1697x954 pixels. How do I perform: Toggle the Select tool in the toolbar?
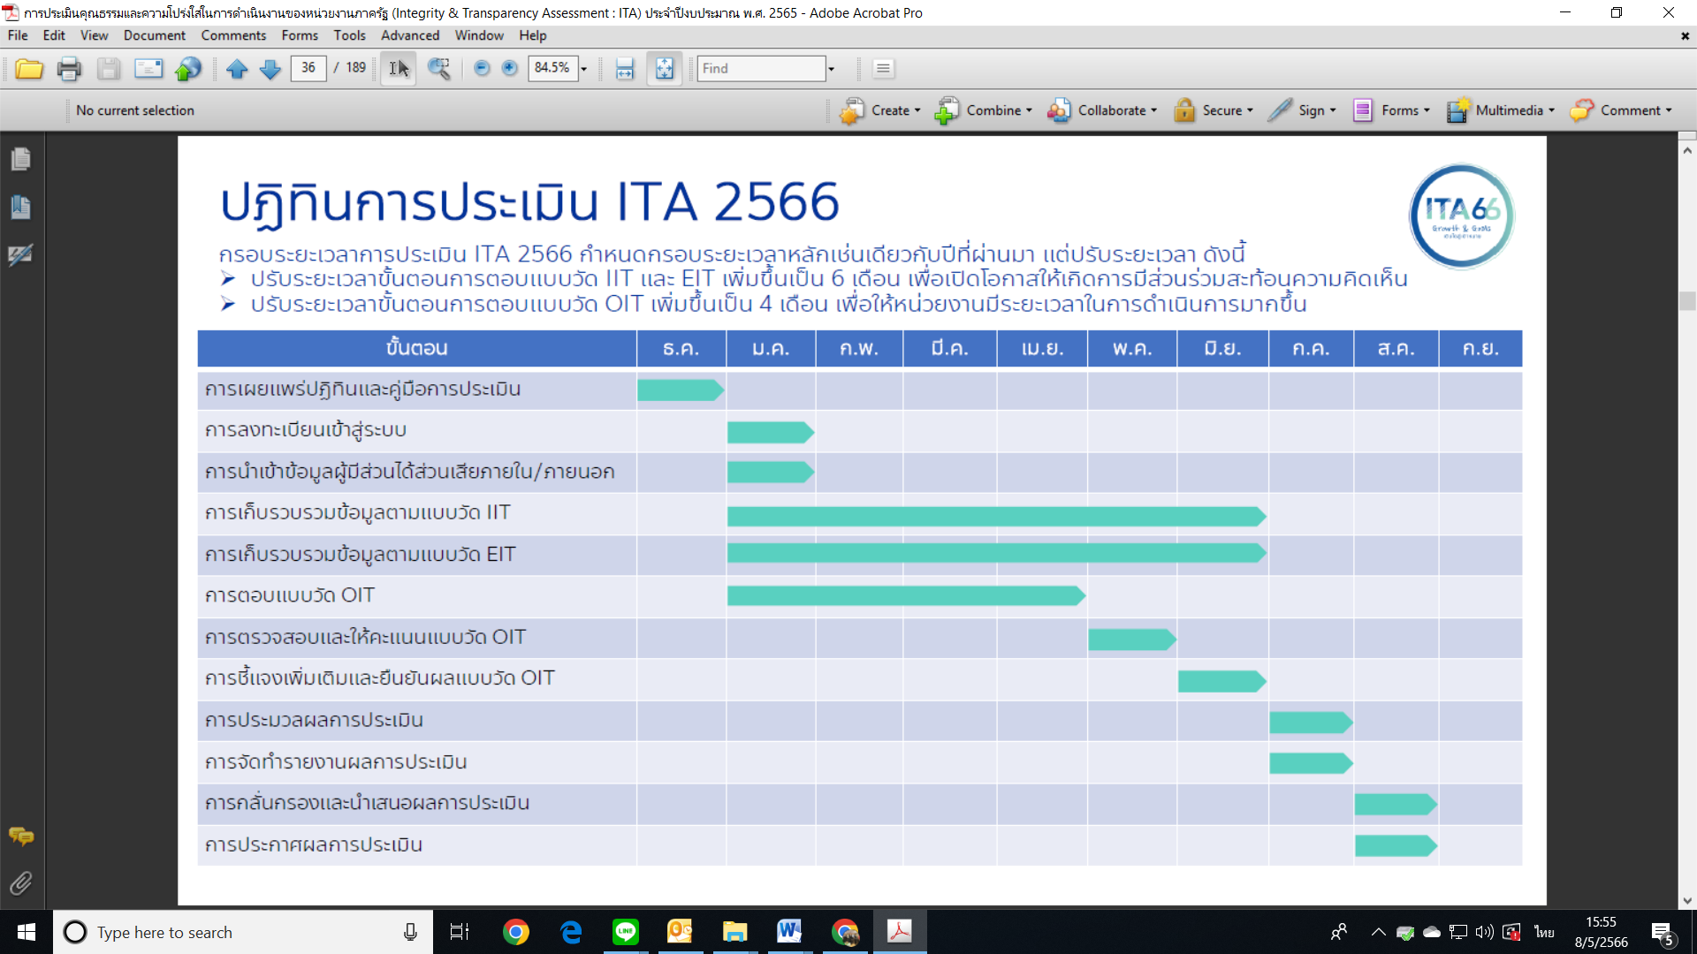(397, 68)
